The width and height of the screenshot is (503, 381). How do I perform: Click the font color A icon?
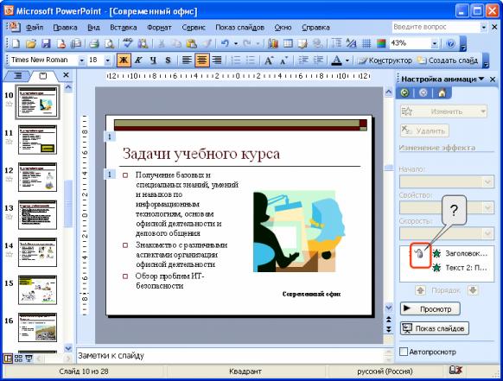(x=336, y=60)
